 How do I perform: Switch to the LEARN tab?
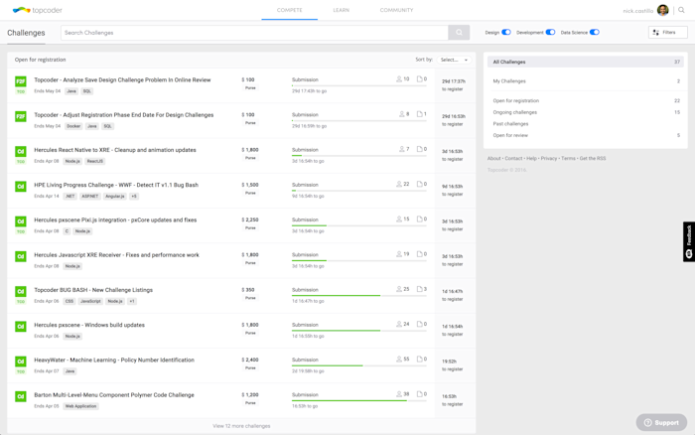[341, 10]
